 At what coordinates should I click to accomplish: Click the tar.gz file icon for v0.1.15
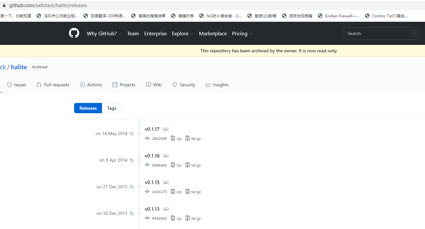188,191
